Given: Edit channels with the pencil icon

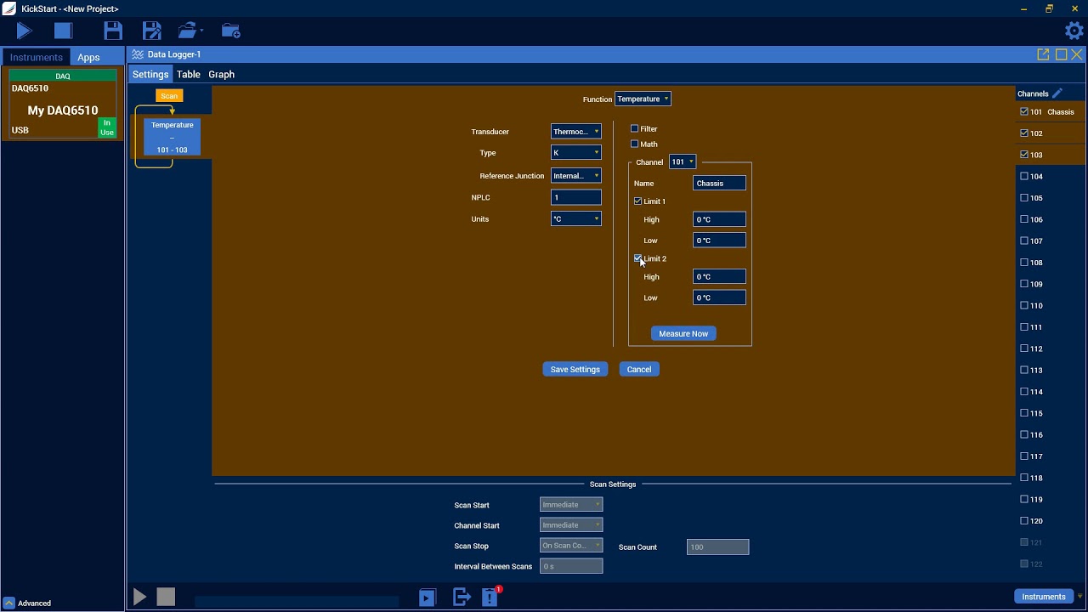Looking at the screenshot, I should 1057,93.
